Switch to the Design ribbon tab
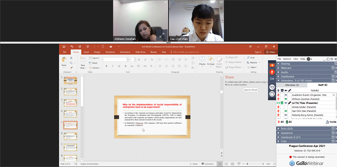 [97, 52]
